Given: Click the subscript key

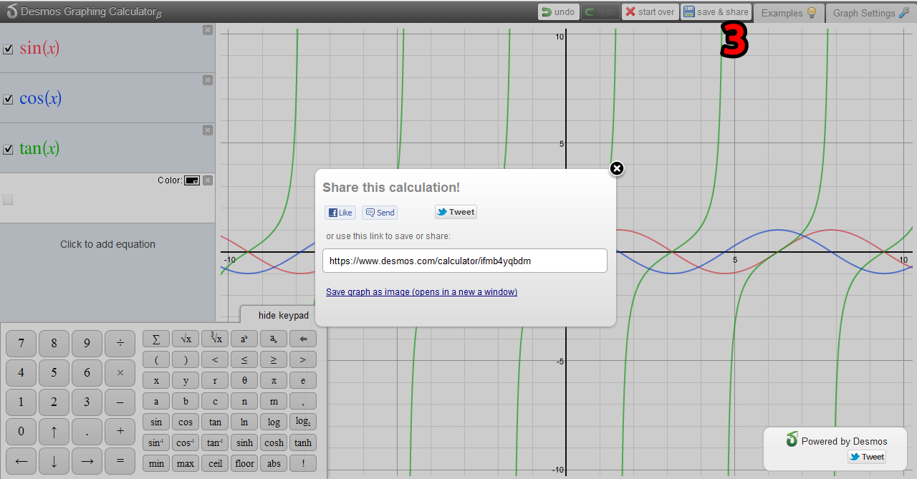Looking at the screenshot, I should coord(274,339).
